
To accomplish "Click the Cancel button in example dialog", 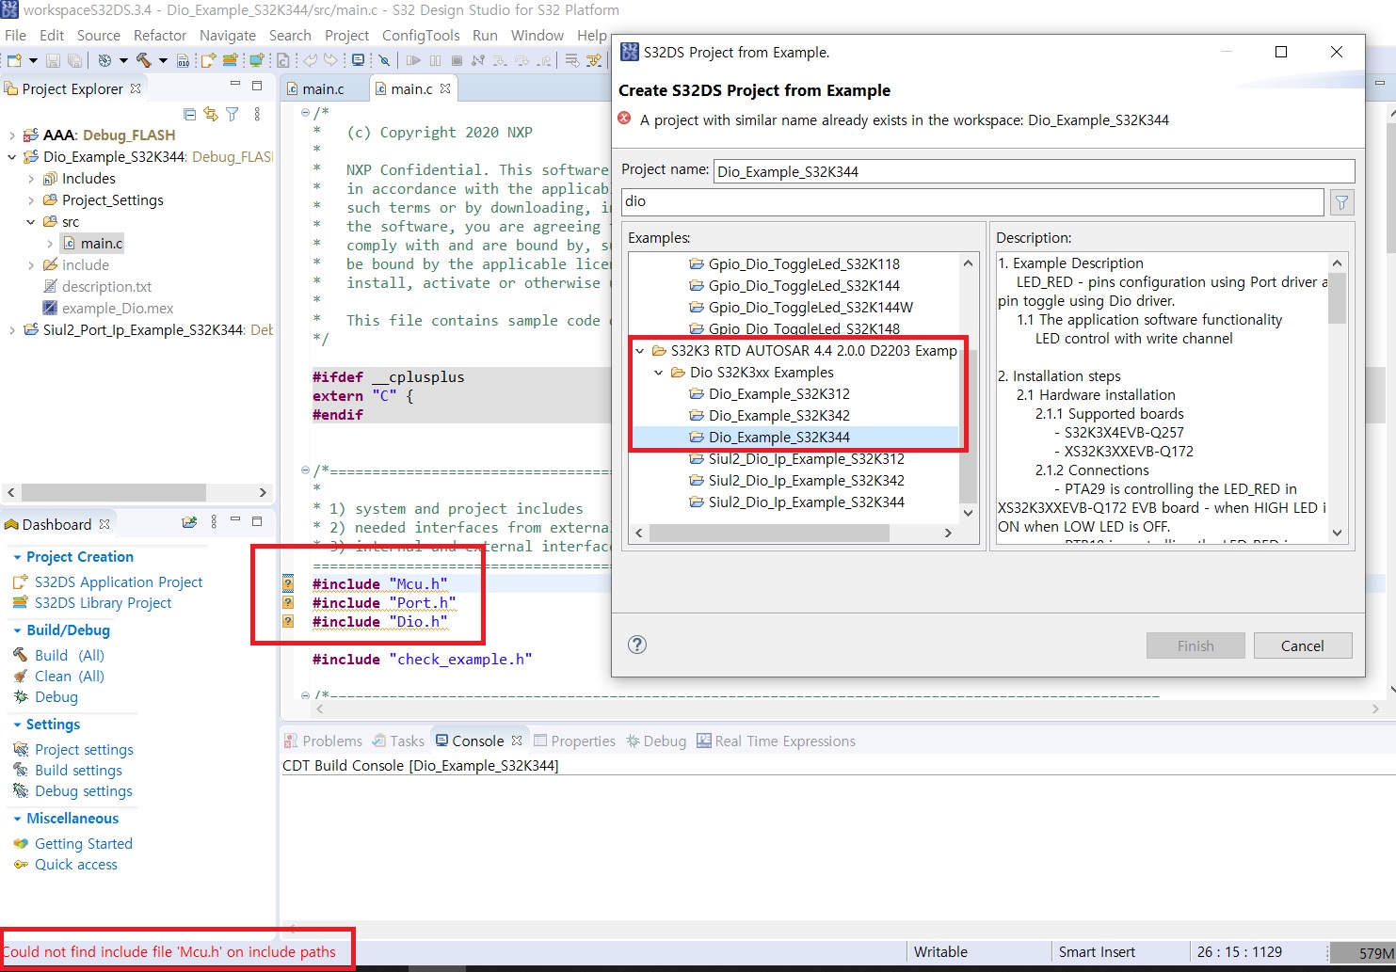I will (x=1302, y=645).
